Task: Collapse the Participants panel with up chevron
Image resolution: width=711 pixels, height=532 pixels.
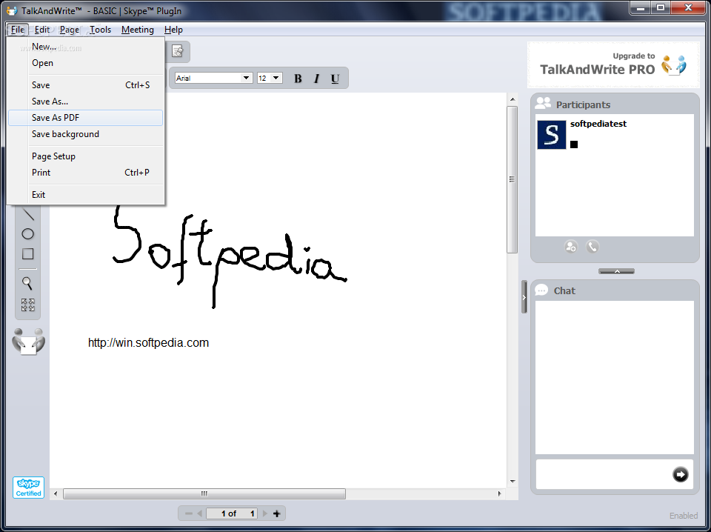Action: coord(617,271)
